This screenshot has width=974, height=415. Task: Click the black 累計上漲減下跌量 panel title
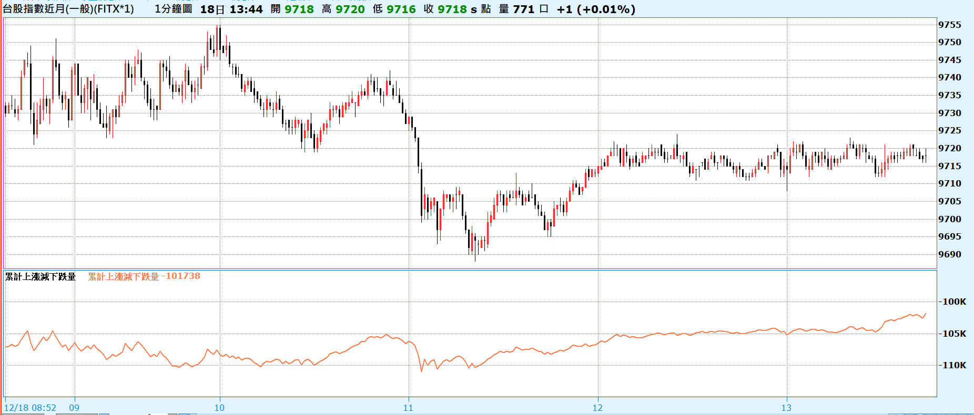point(40,277)
